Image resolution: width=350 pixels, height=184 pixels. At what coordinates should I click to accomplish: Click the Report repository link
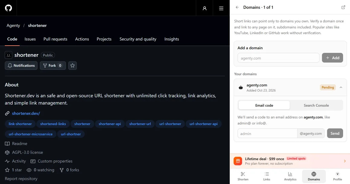tap(21, 179)
